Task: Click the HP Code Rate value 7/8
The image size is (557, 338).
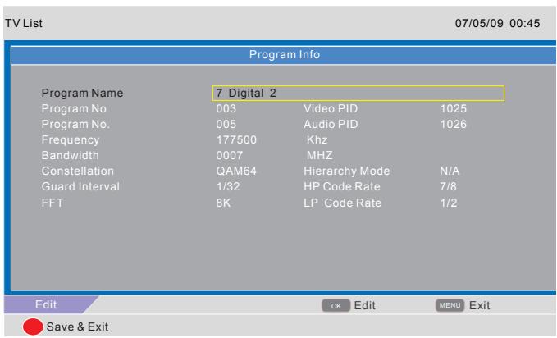Action: coord(448,187)
